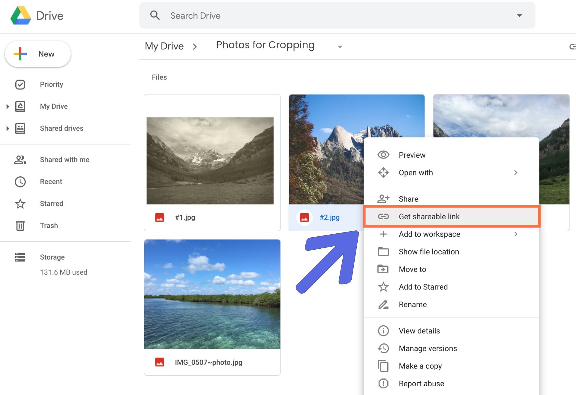
Task: Click the Trash bin icon in sidebar
Action: pyautogui.click(x=20, y=226)
